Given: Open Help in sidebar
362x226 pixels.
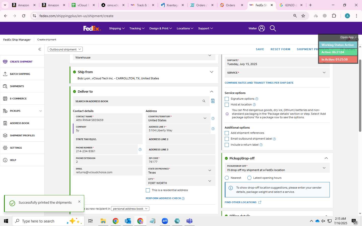Looking at the screenshot, I should (22, 160).
